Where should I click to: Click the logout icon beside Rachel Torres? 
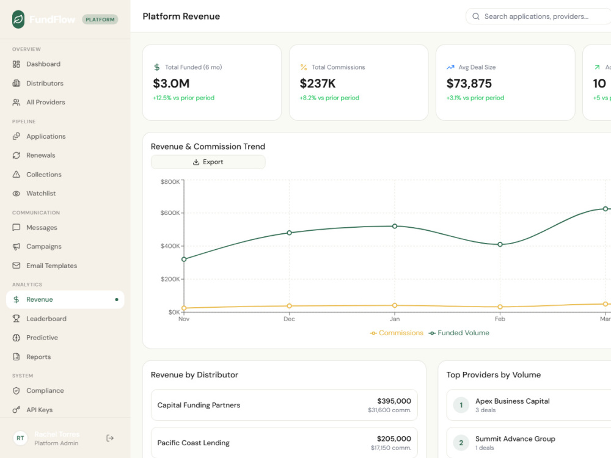[x=110, y=438]
